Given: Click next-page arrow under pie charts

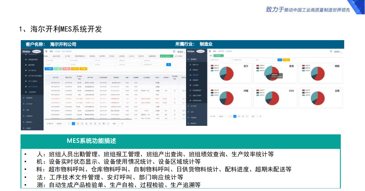Looking at the screenshot, I should point(247,116).
